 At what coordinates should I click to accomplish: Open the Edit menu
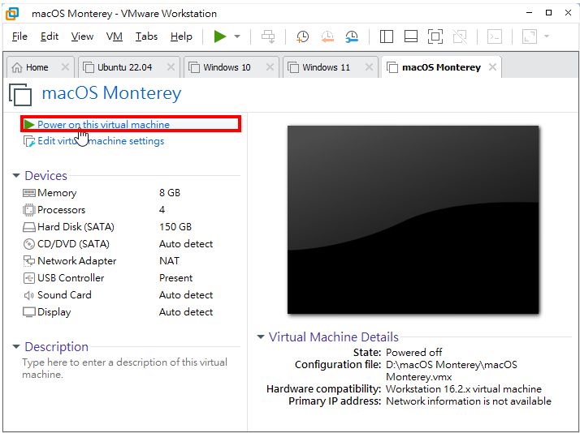(x=50, y=36)
